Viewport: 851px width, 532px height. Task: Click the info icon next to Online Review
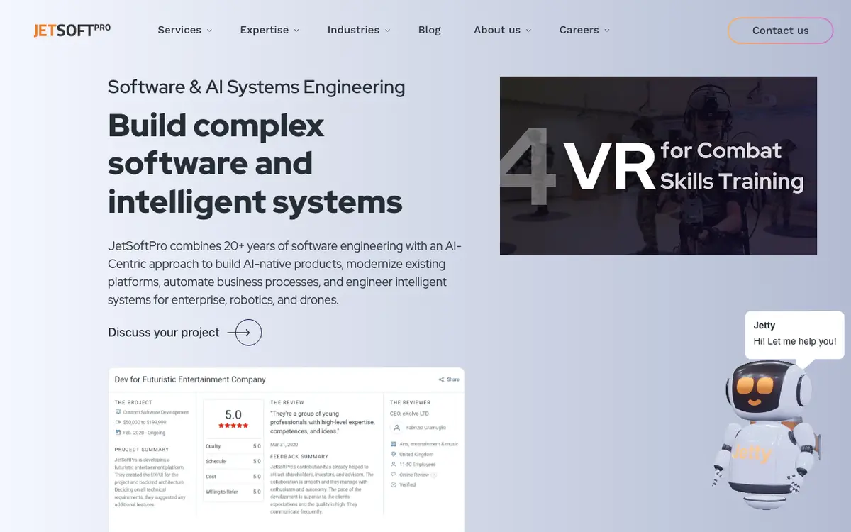click(x=433, y=475)
